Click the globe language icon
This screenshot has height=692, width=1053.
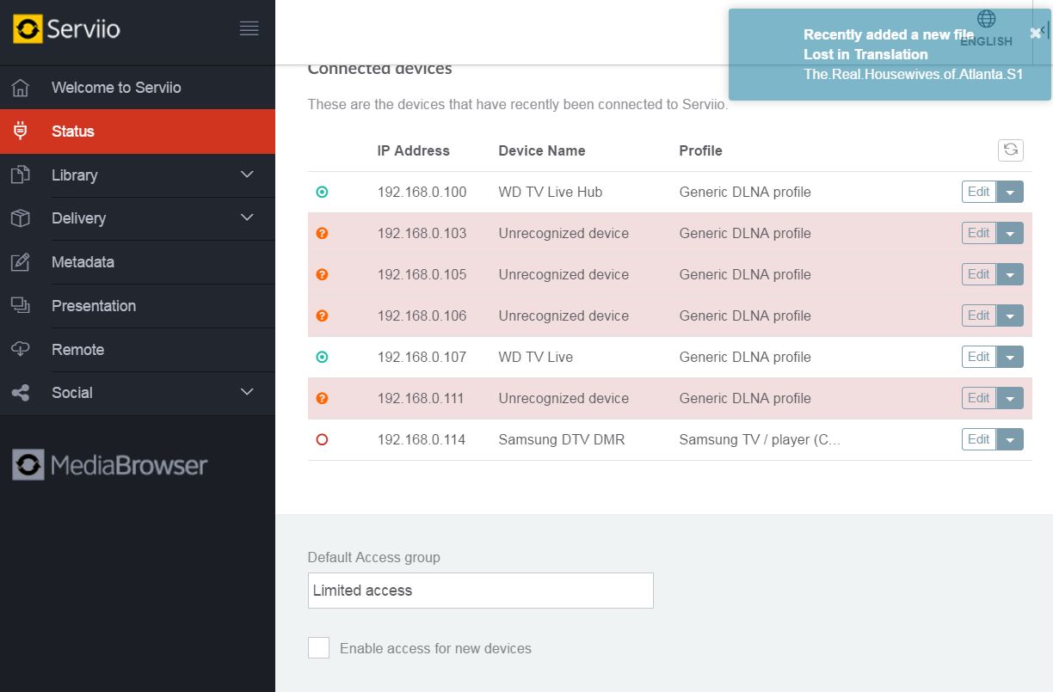click(x=986, y=19)
